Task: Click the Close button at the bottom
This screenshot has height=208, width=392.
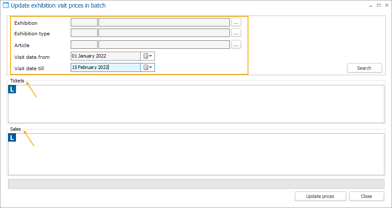Action: tap(366, 196)
